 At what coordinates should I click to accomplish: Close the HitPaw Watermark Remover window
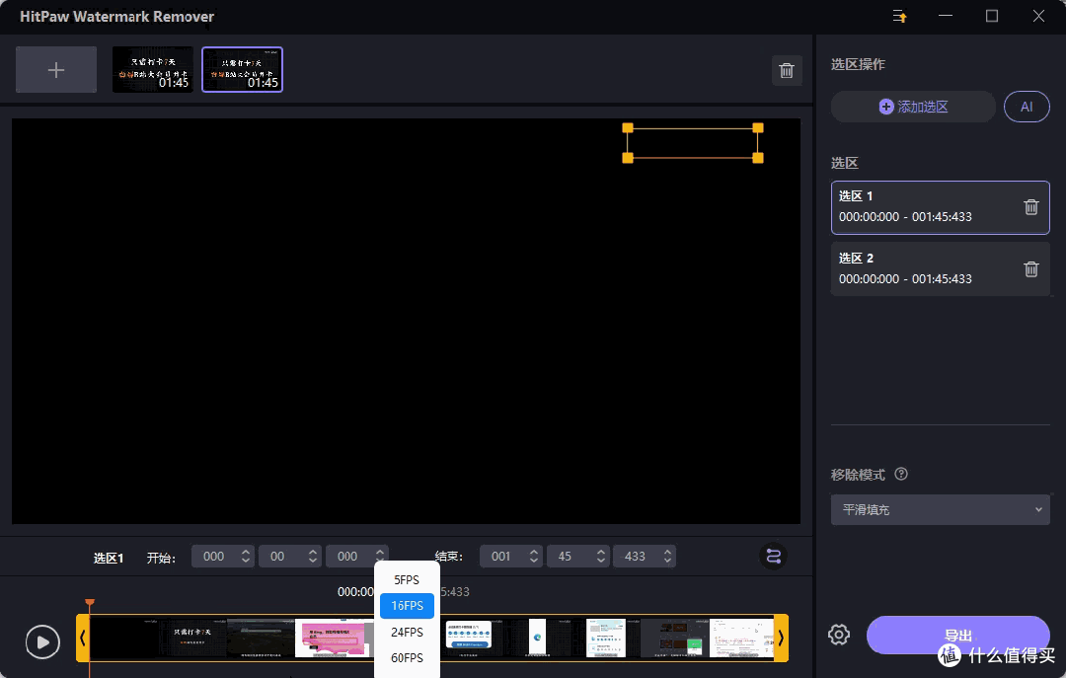click(1038, 16)
